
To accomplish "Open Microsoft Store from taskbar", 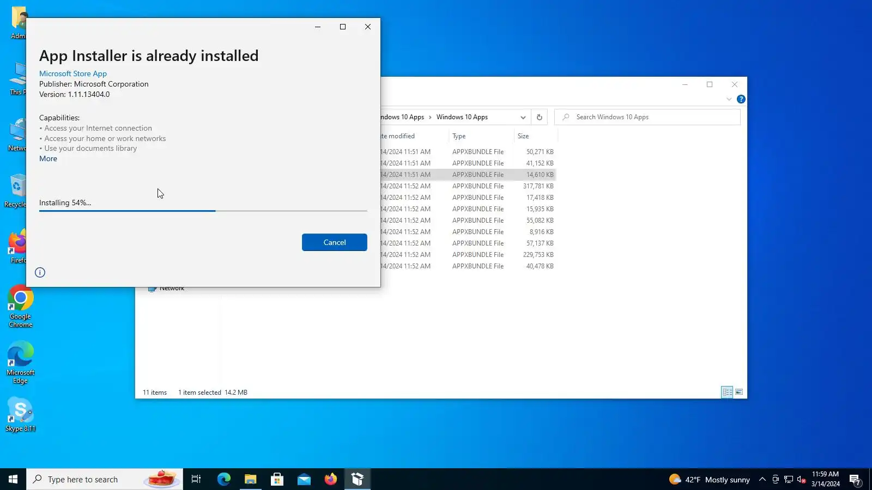I will [277, 479].
